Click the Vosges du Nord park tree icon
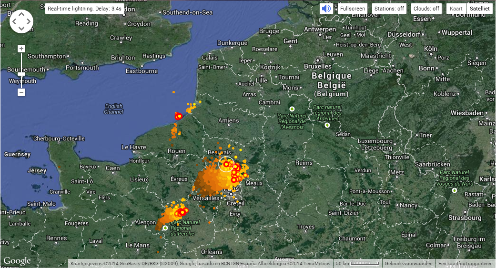 (455, 190)
